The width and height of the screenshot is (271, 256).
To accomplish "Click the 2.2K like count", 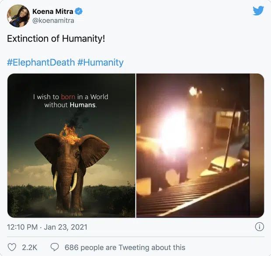I will tap(30, 247).
